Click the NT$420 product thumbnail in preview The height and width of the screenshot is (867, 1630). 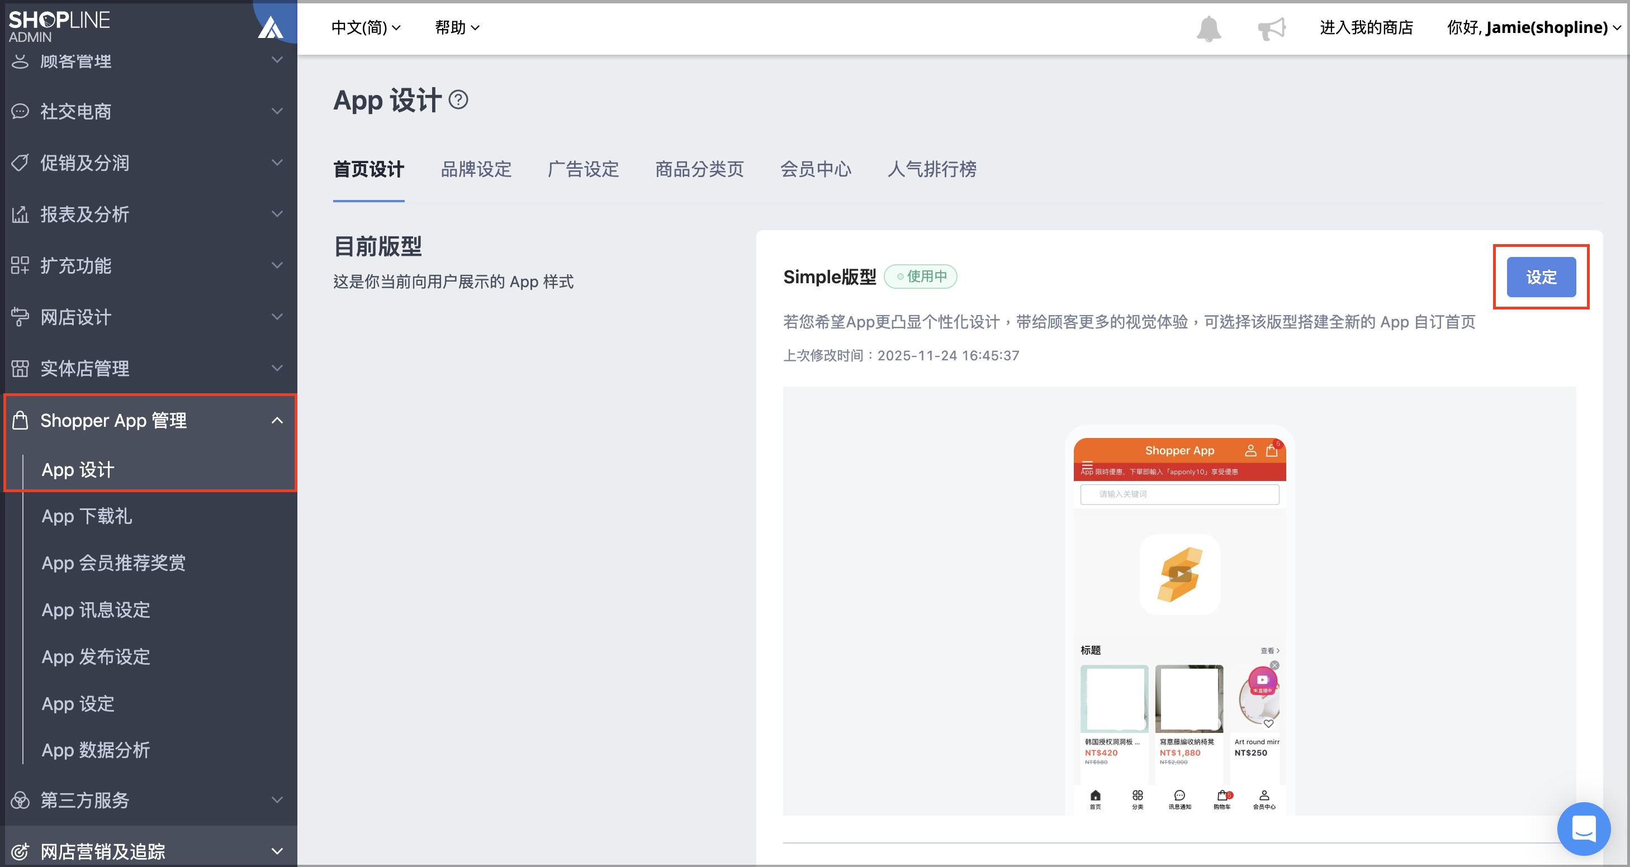coord(1113,699)
